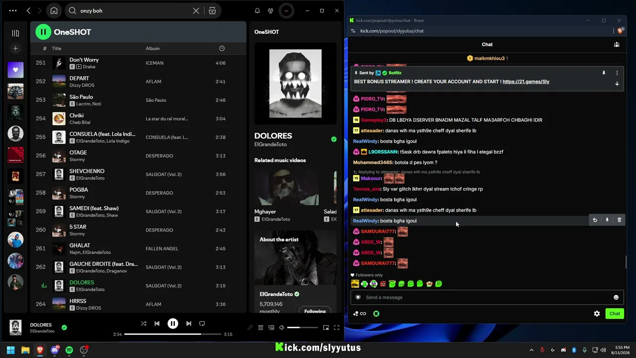This screenshot has height=358, width=636.
Task: Mute Spotify with the speaker icon
Action: [x=282, y=328]
